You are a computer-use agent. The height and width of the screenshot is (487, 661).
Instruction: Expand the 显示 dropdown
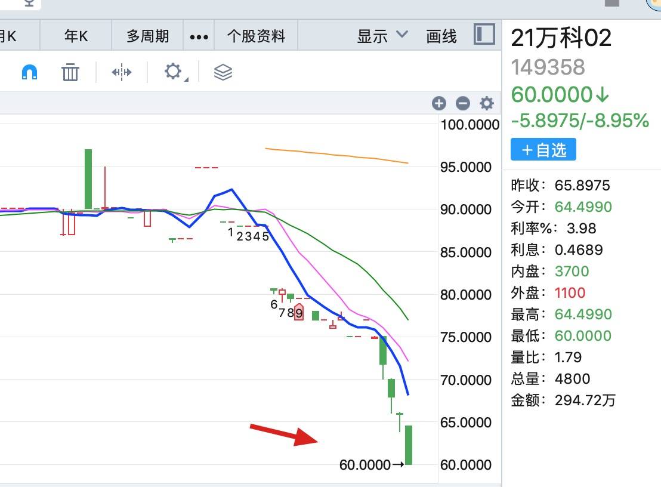(382, 36)
